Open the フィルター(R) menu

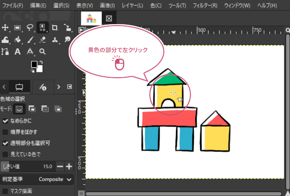tap(205, 5)
